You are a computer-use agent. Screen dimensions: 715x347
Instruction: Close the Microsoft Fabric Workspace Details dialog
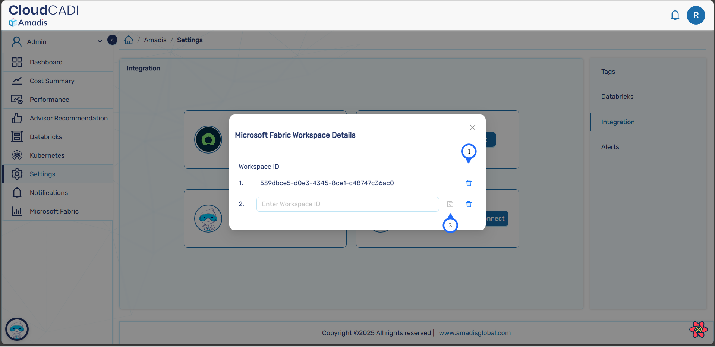[x=472, y=127]
